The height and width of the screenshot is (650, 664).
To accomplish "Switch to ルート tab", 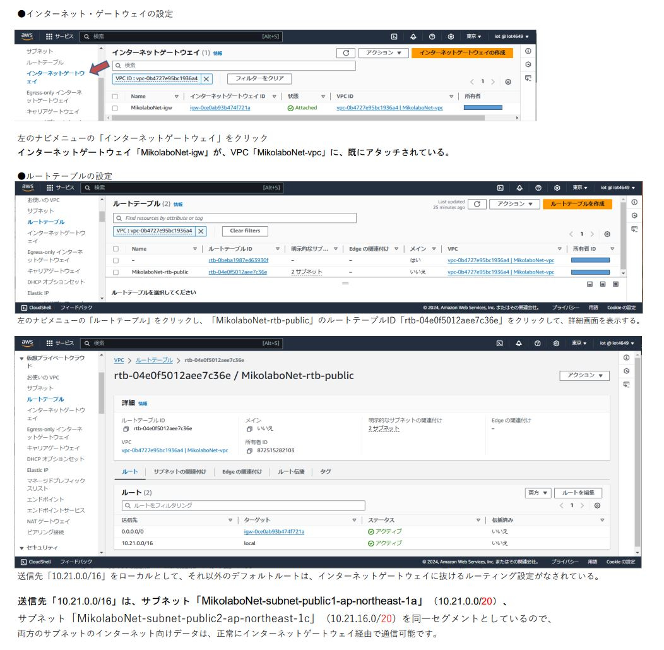I will coord(130,472).
